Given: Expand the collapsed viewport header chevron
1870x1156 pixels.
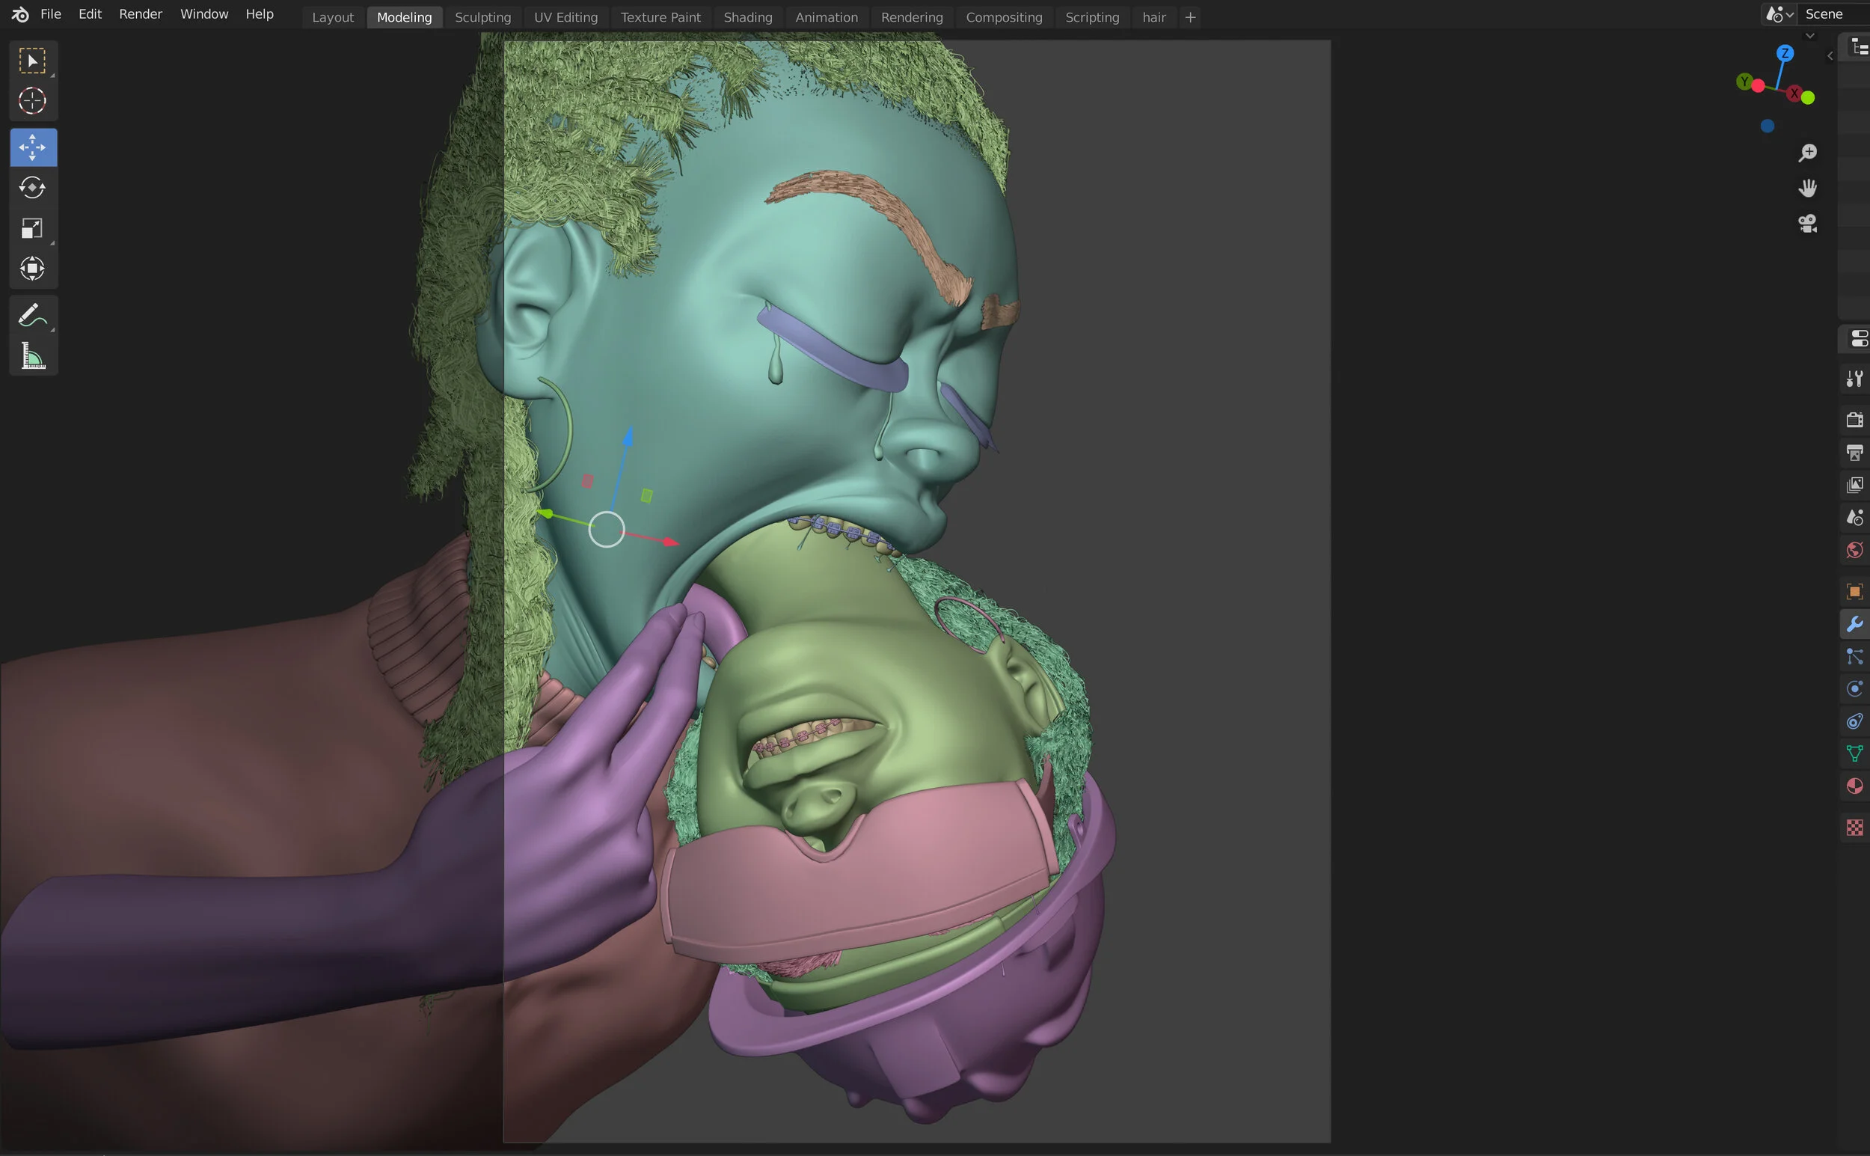Looking at the screenshot, I should tap(1810, 35).
